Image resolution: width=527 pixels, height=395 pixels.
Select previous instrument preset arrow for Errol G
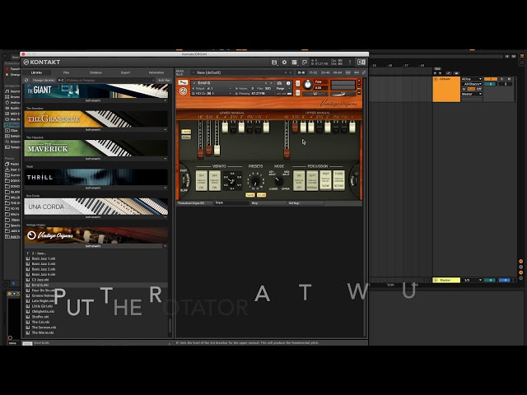(266, 83)
